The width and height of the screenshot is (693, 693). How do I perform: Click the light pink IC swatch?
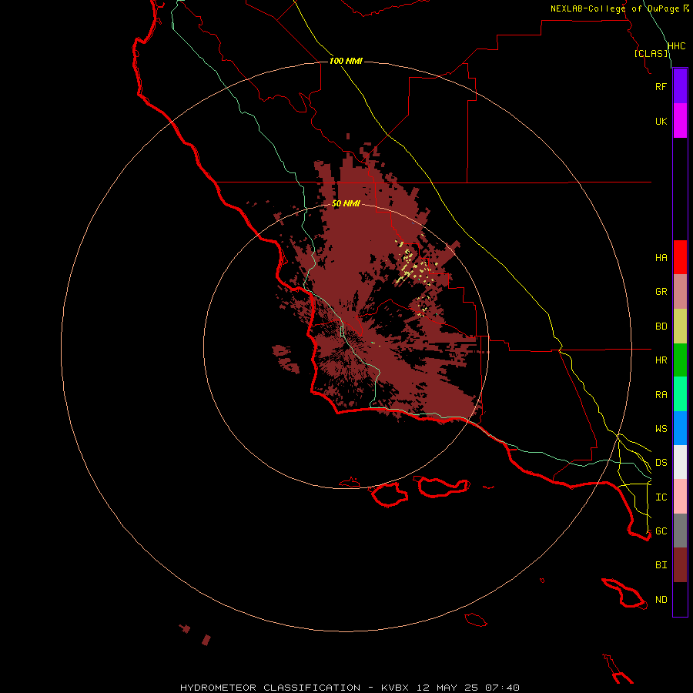[680, 497]
